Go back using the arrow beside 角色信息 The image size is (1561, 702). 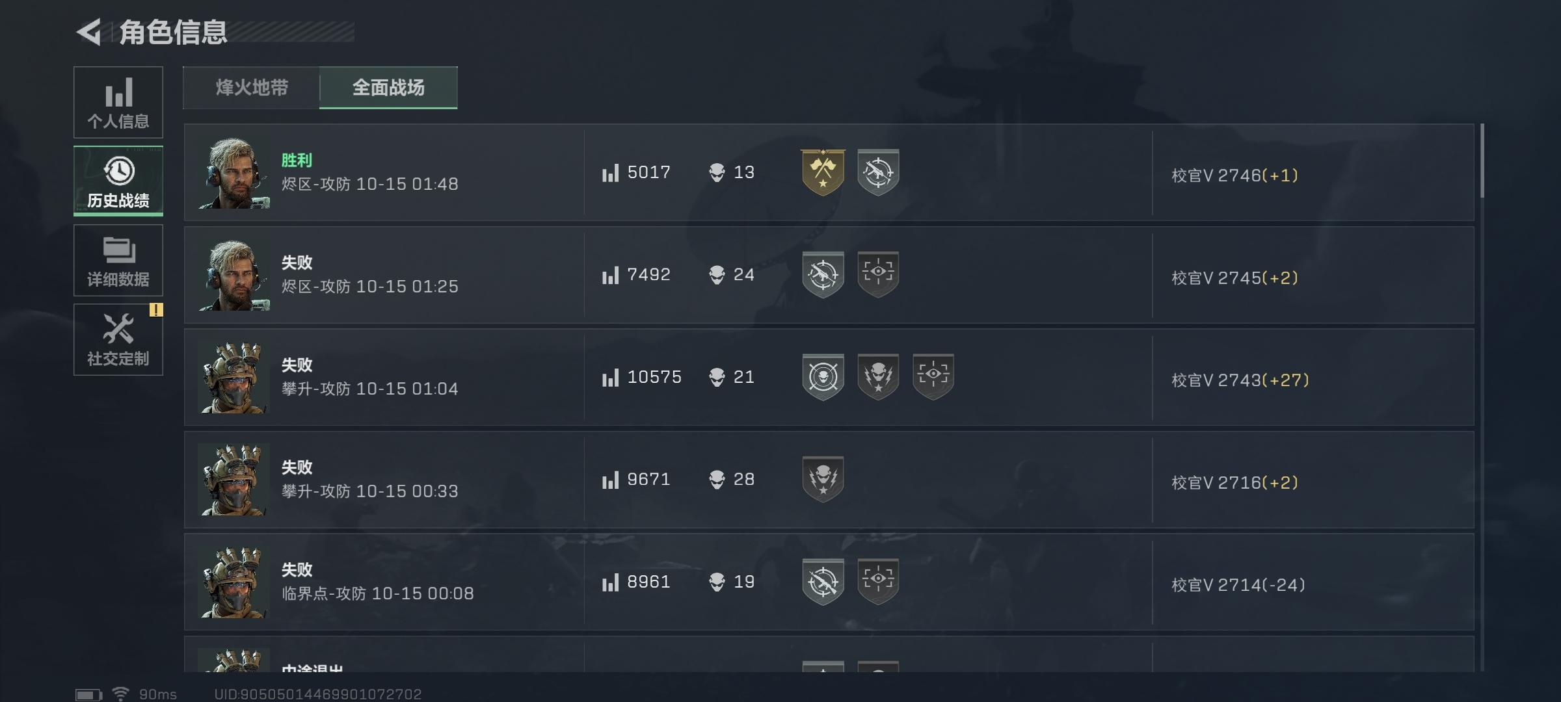click(89, 32)
